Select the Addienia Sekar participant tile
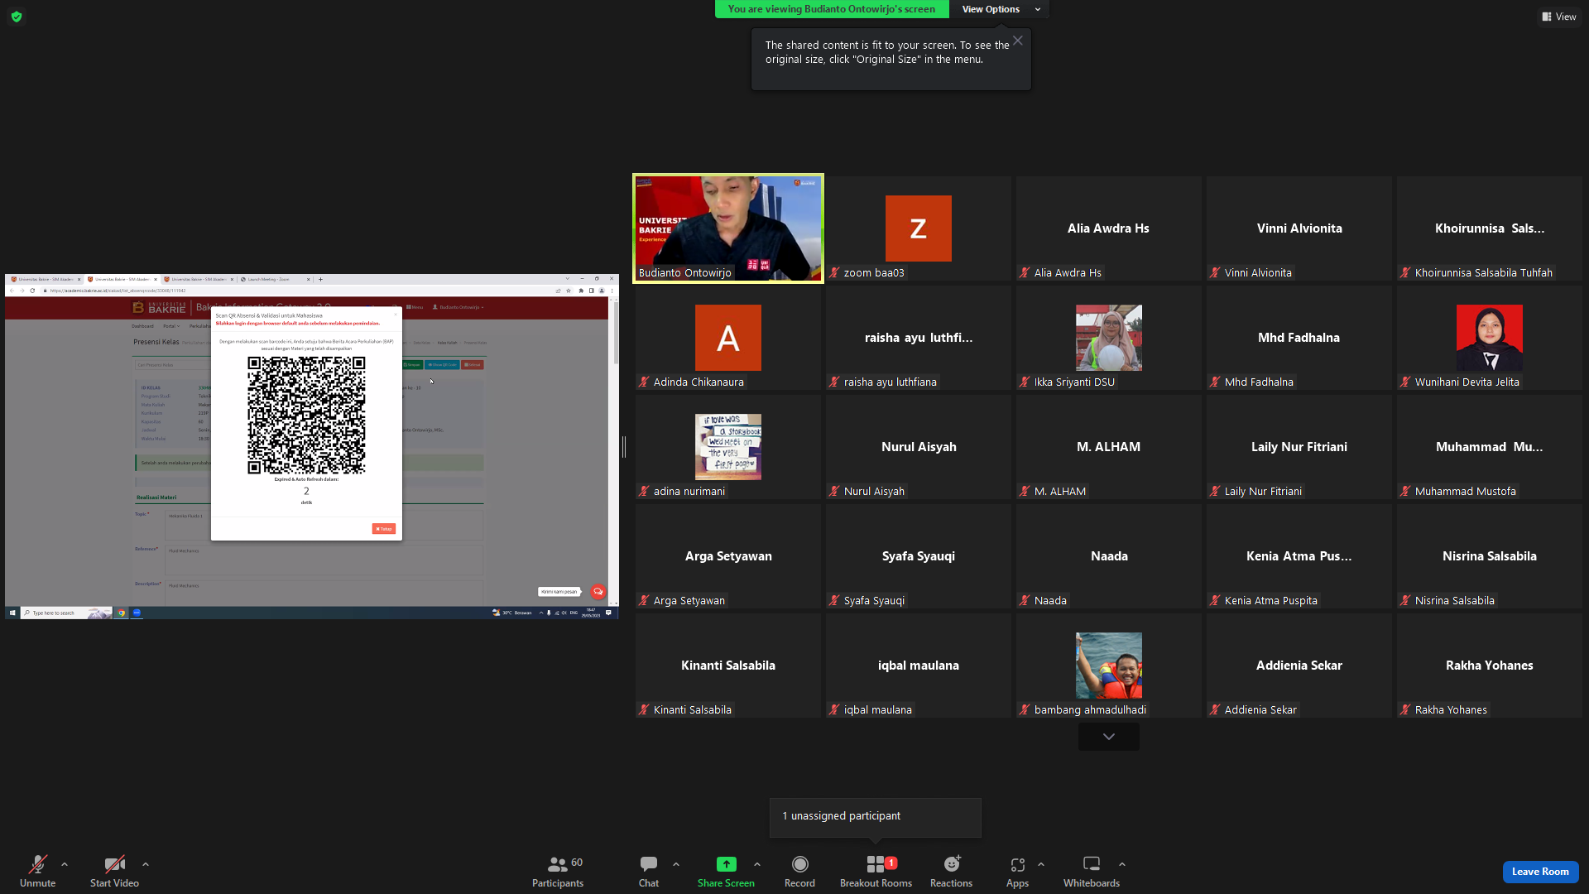This screenshot has height=894, width=1589. (x=1299, y=666)
